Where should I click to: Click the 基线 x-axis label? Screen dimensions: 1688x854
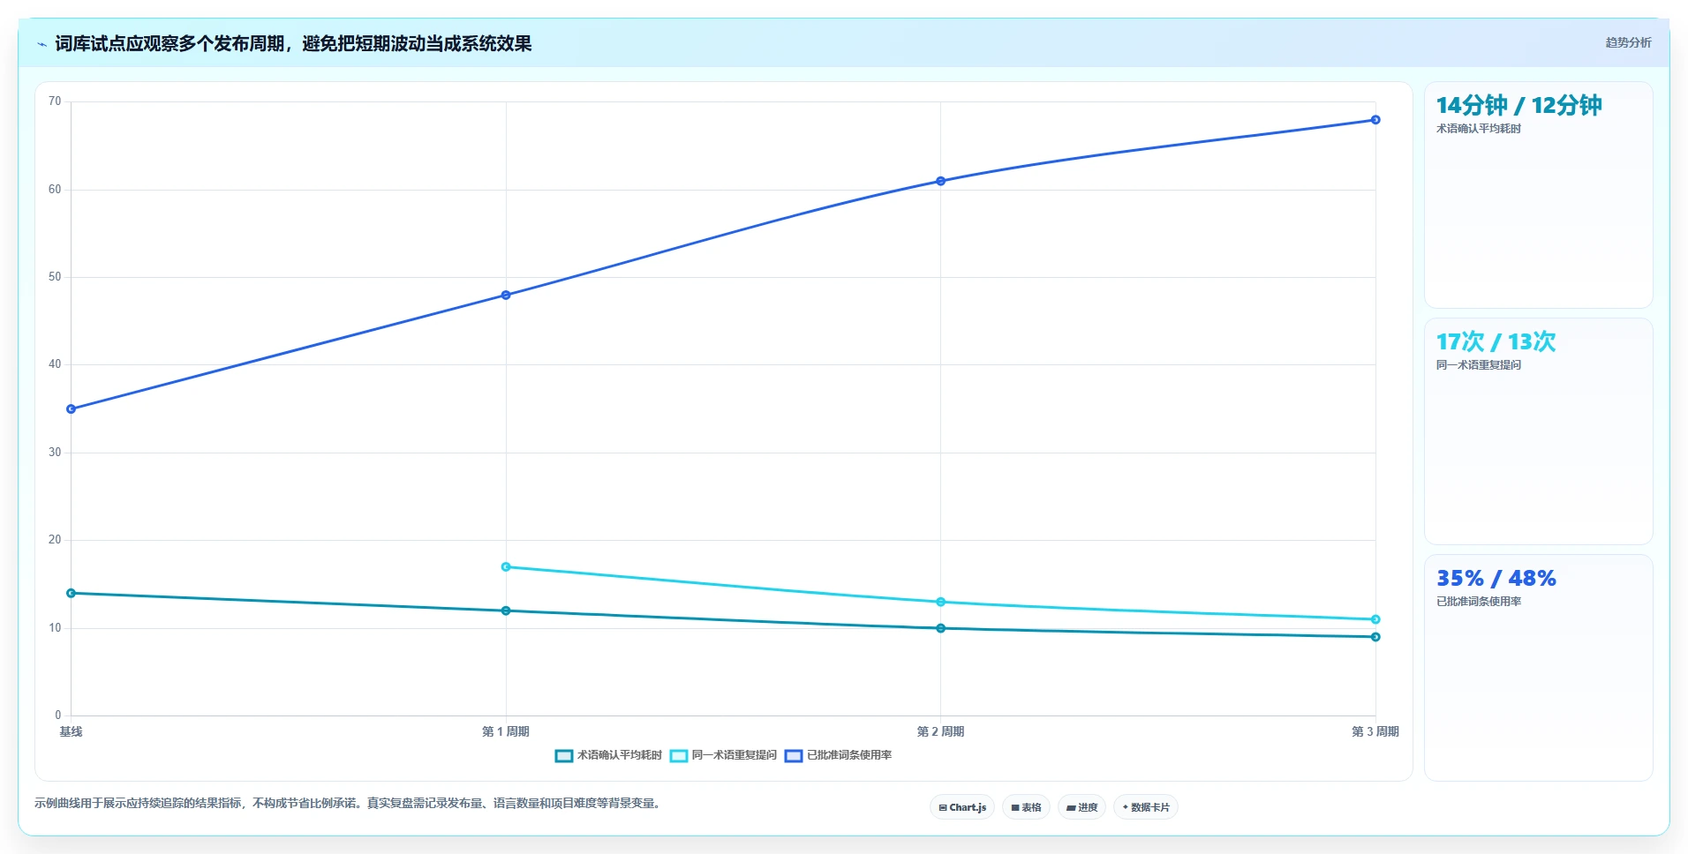71,731
